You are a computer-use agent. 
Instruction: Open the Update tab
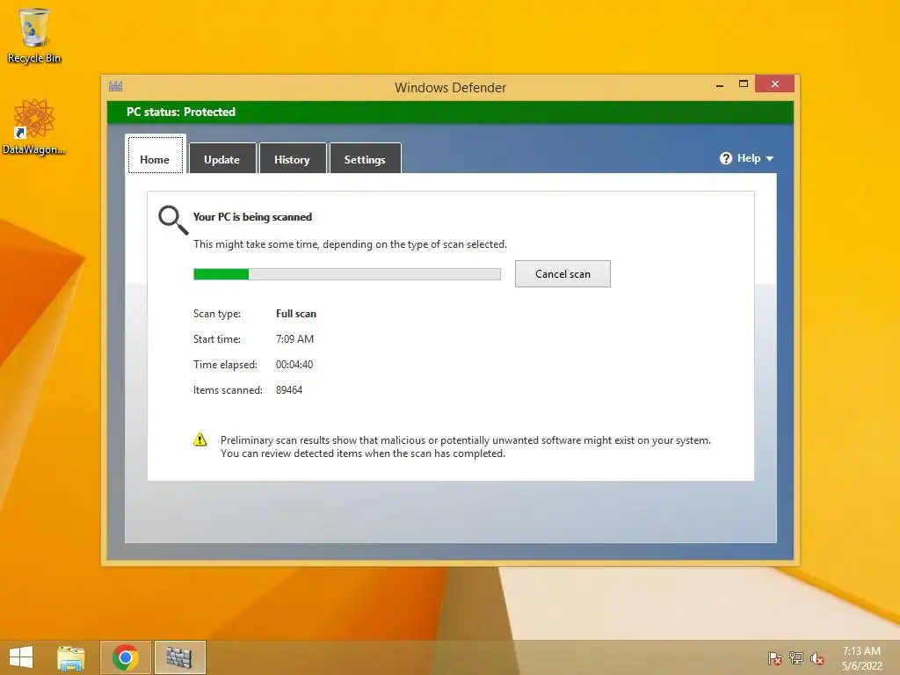[x=222, y=158]
